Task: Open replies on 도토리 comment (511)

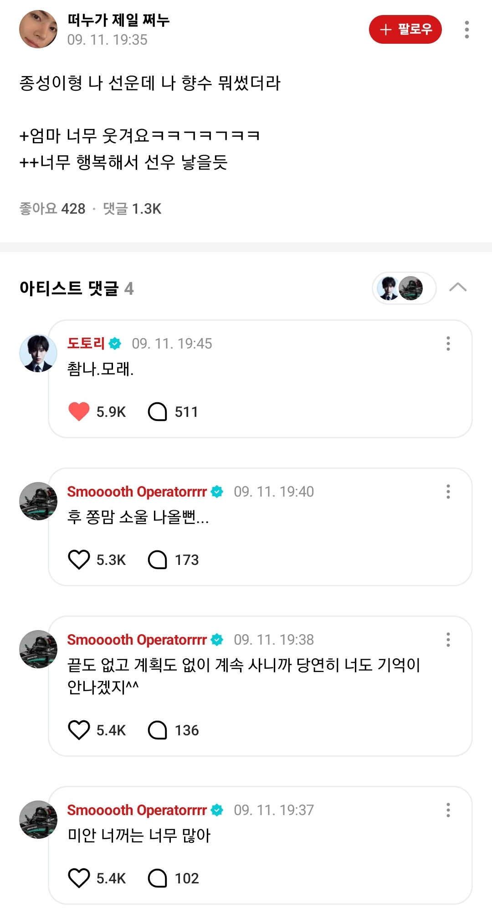Action: coord(158,411)
